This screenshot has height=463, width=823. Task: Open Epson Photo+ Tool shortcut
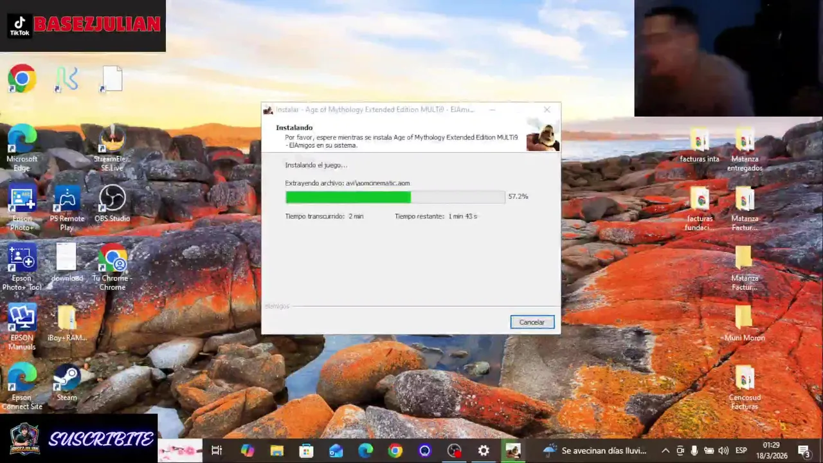22,268
